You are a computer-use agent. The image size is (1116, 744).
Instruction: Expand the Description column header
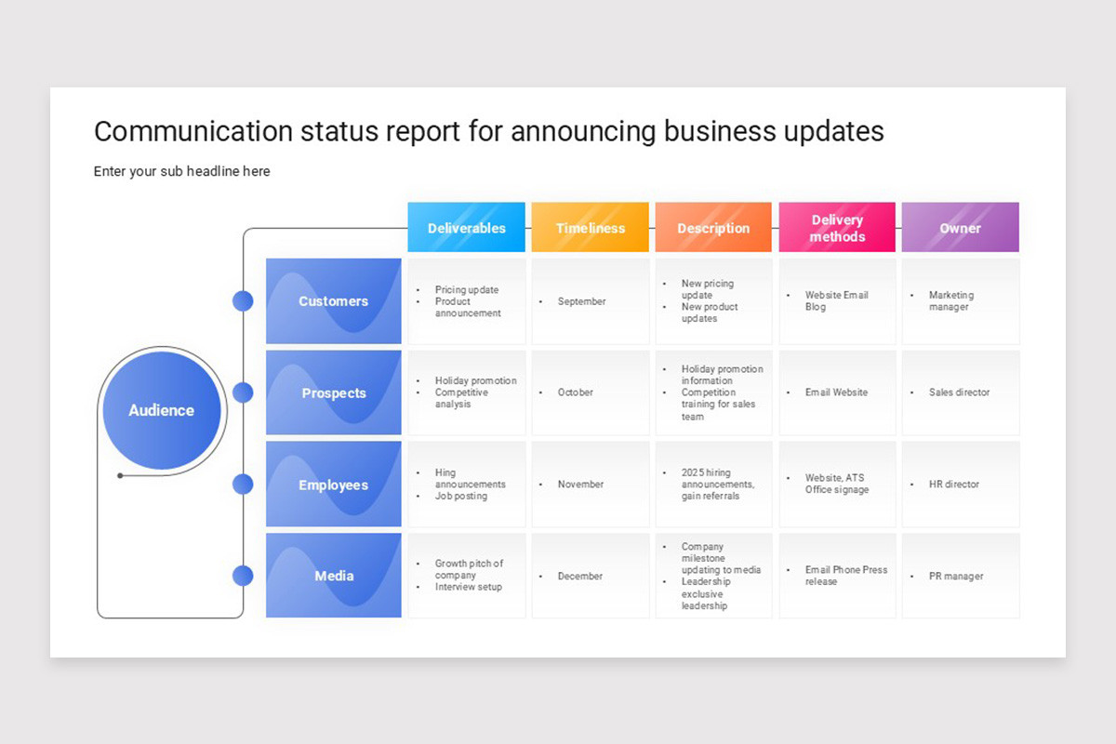[x=713, y=226]
